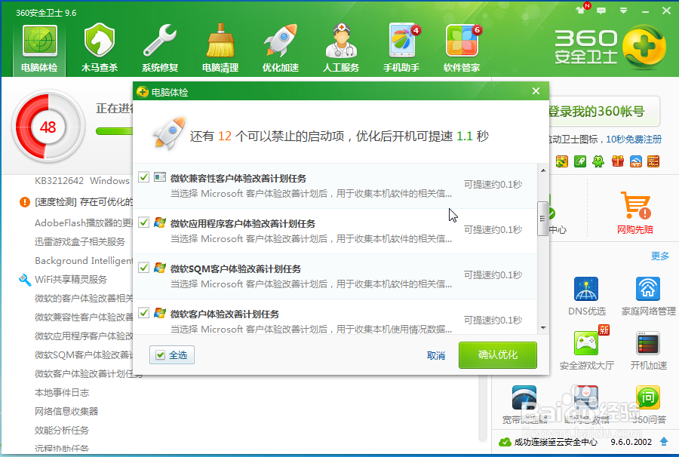Click the startup list scrollbar thumb

(542, 219)
